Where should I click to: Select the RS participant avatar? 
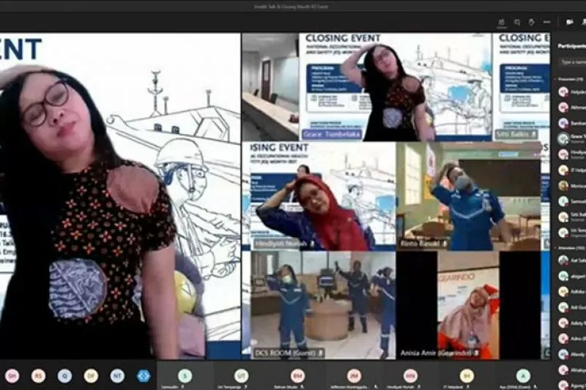pyautogui.click(x=38, y=375)
